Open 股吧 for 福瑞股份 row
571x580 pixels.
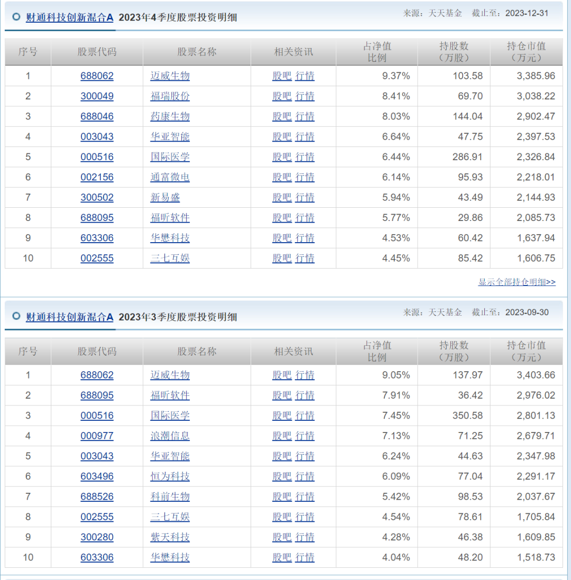pos(282,96)
